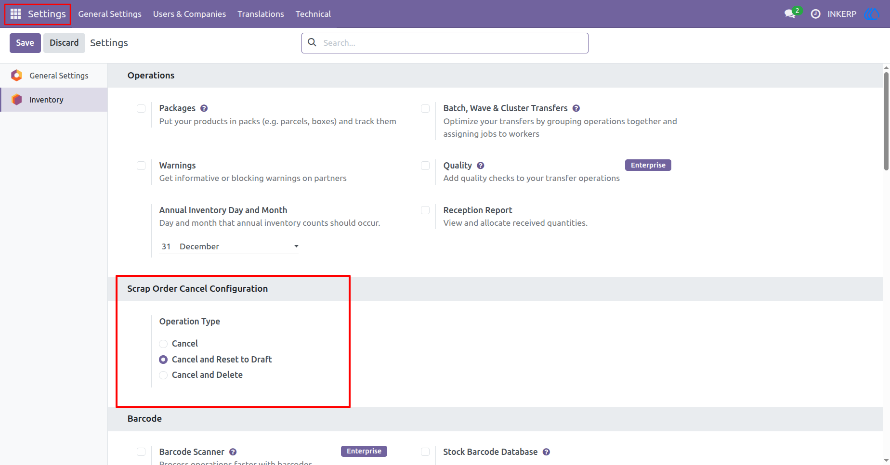Tick the Quality checkbox
This screenshot has width=890, height=465.
(x=425, y=166)
